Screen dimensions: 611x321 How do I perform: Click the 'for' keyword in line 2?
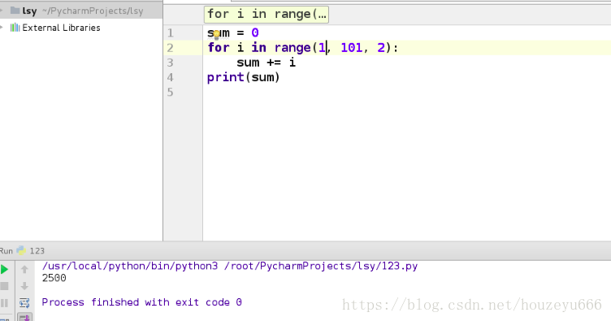pyautogui.click(x=219, y=47)
